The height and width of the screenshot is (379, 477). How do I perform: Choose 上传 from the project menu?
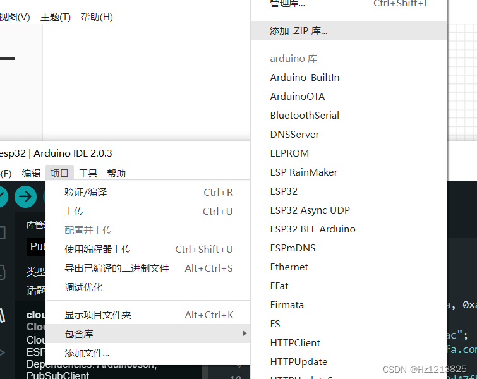point(148,212)
